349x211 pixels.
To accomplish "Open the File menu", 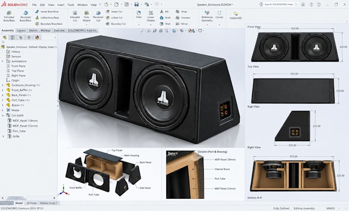I will pyautogui.click(x=34, y=5).
